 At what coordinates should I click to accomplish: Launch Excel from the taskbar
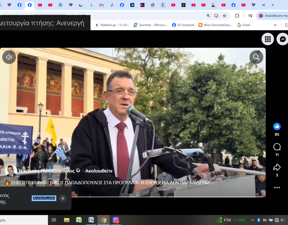(x=79, y=220)
